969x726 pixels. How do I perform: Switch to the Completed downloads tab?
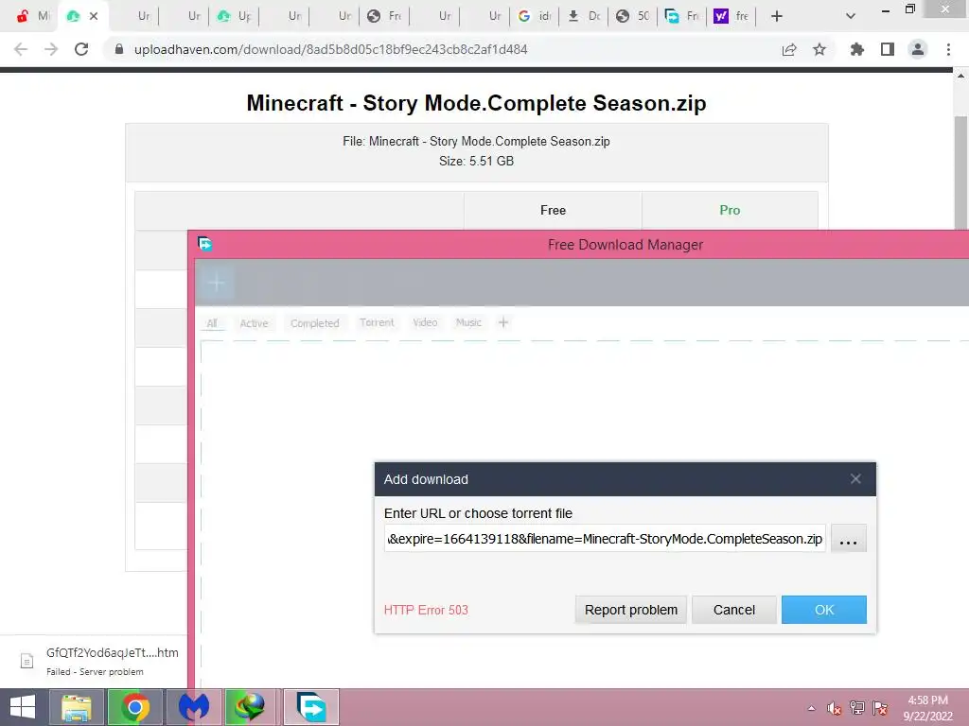coord(314,323)
